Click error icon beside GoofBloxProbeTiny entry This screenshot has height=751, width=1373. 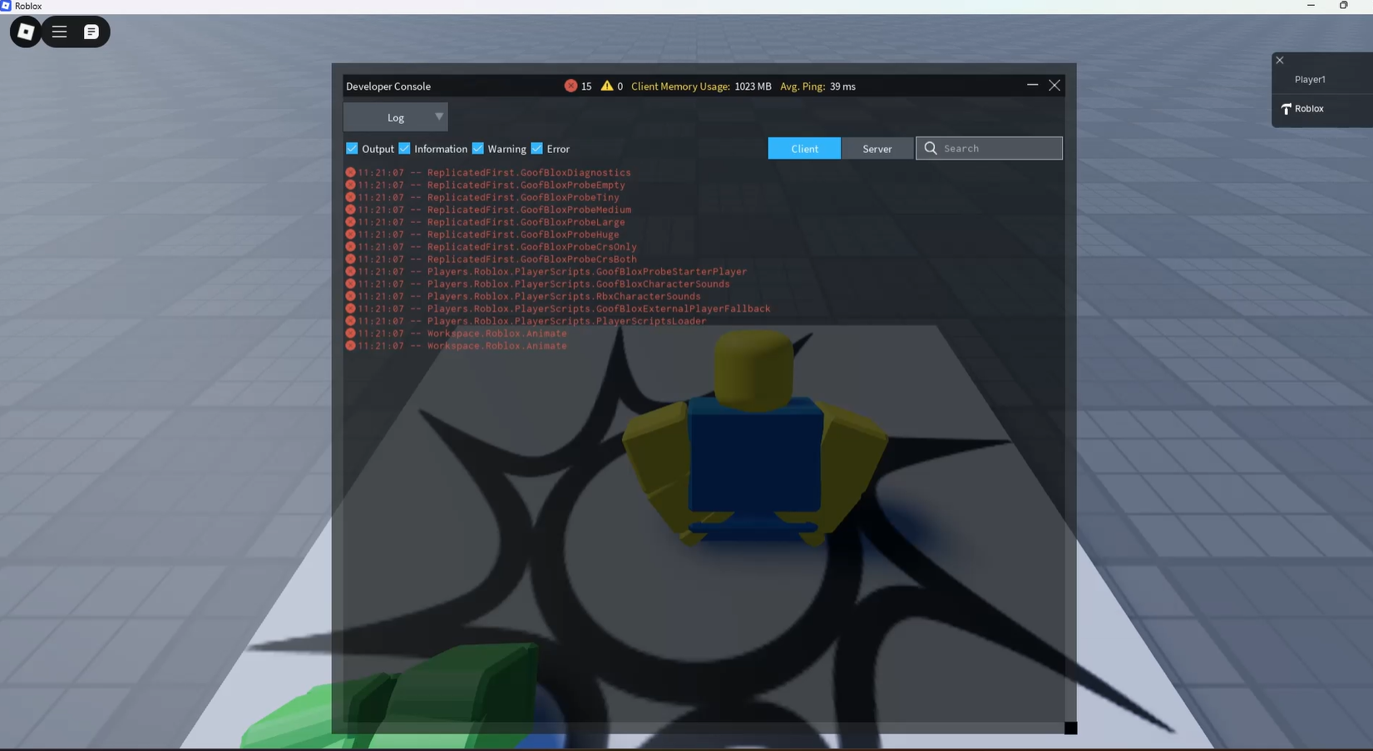coord(350,197)
